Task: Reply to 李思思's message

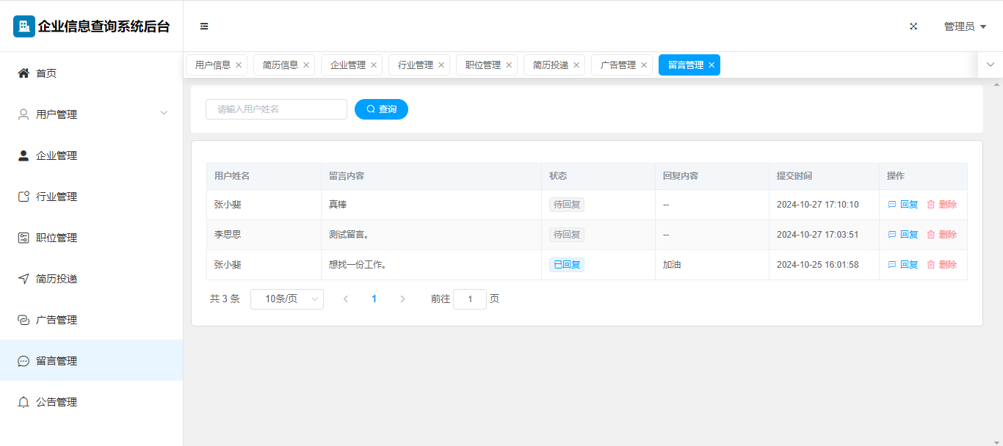Action: (903, 235)
